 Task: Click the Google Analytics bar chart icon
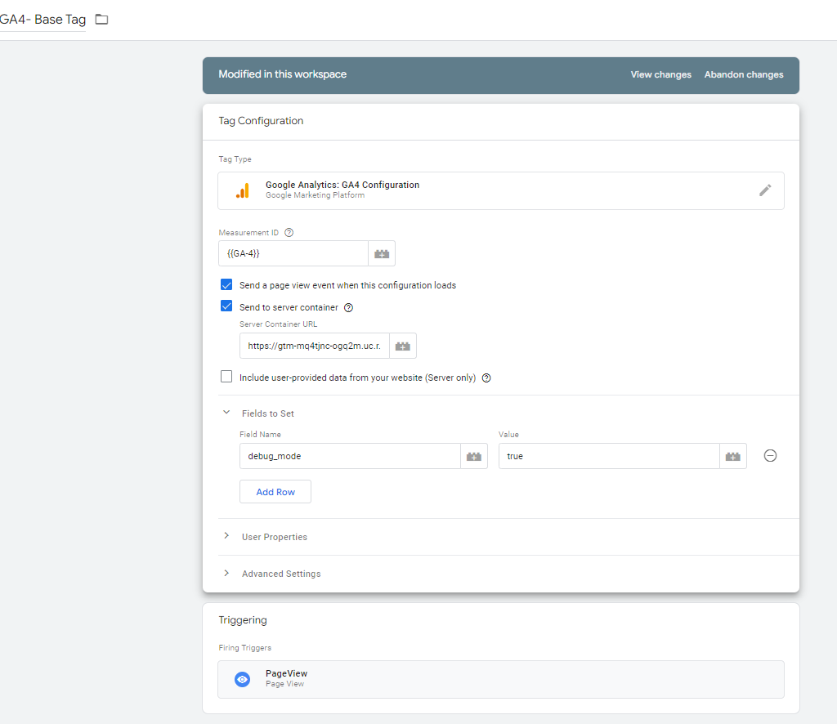tap(242, 190)
